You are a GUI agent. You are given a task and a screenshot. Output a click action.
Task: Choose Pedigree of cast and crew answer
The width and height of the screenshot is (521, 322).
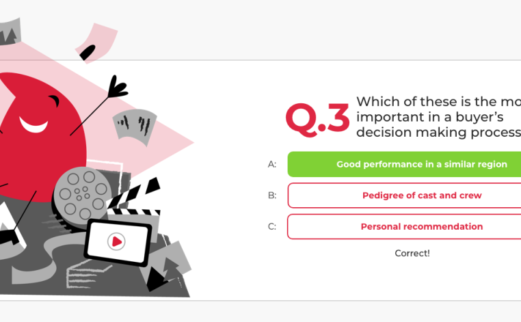click(x=404, y=196)
